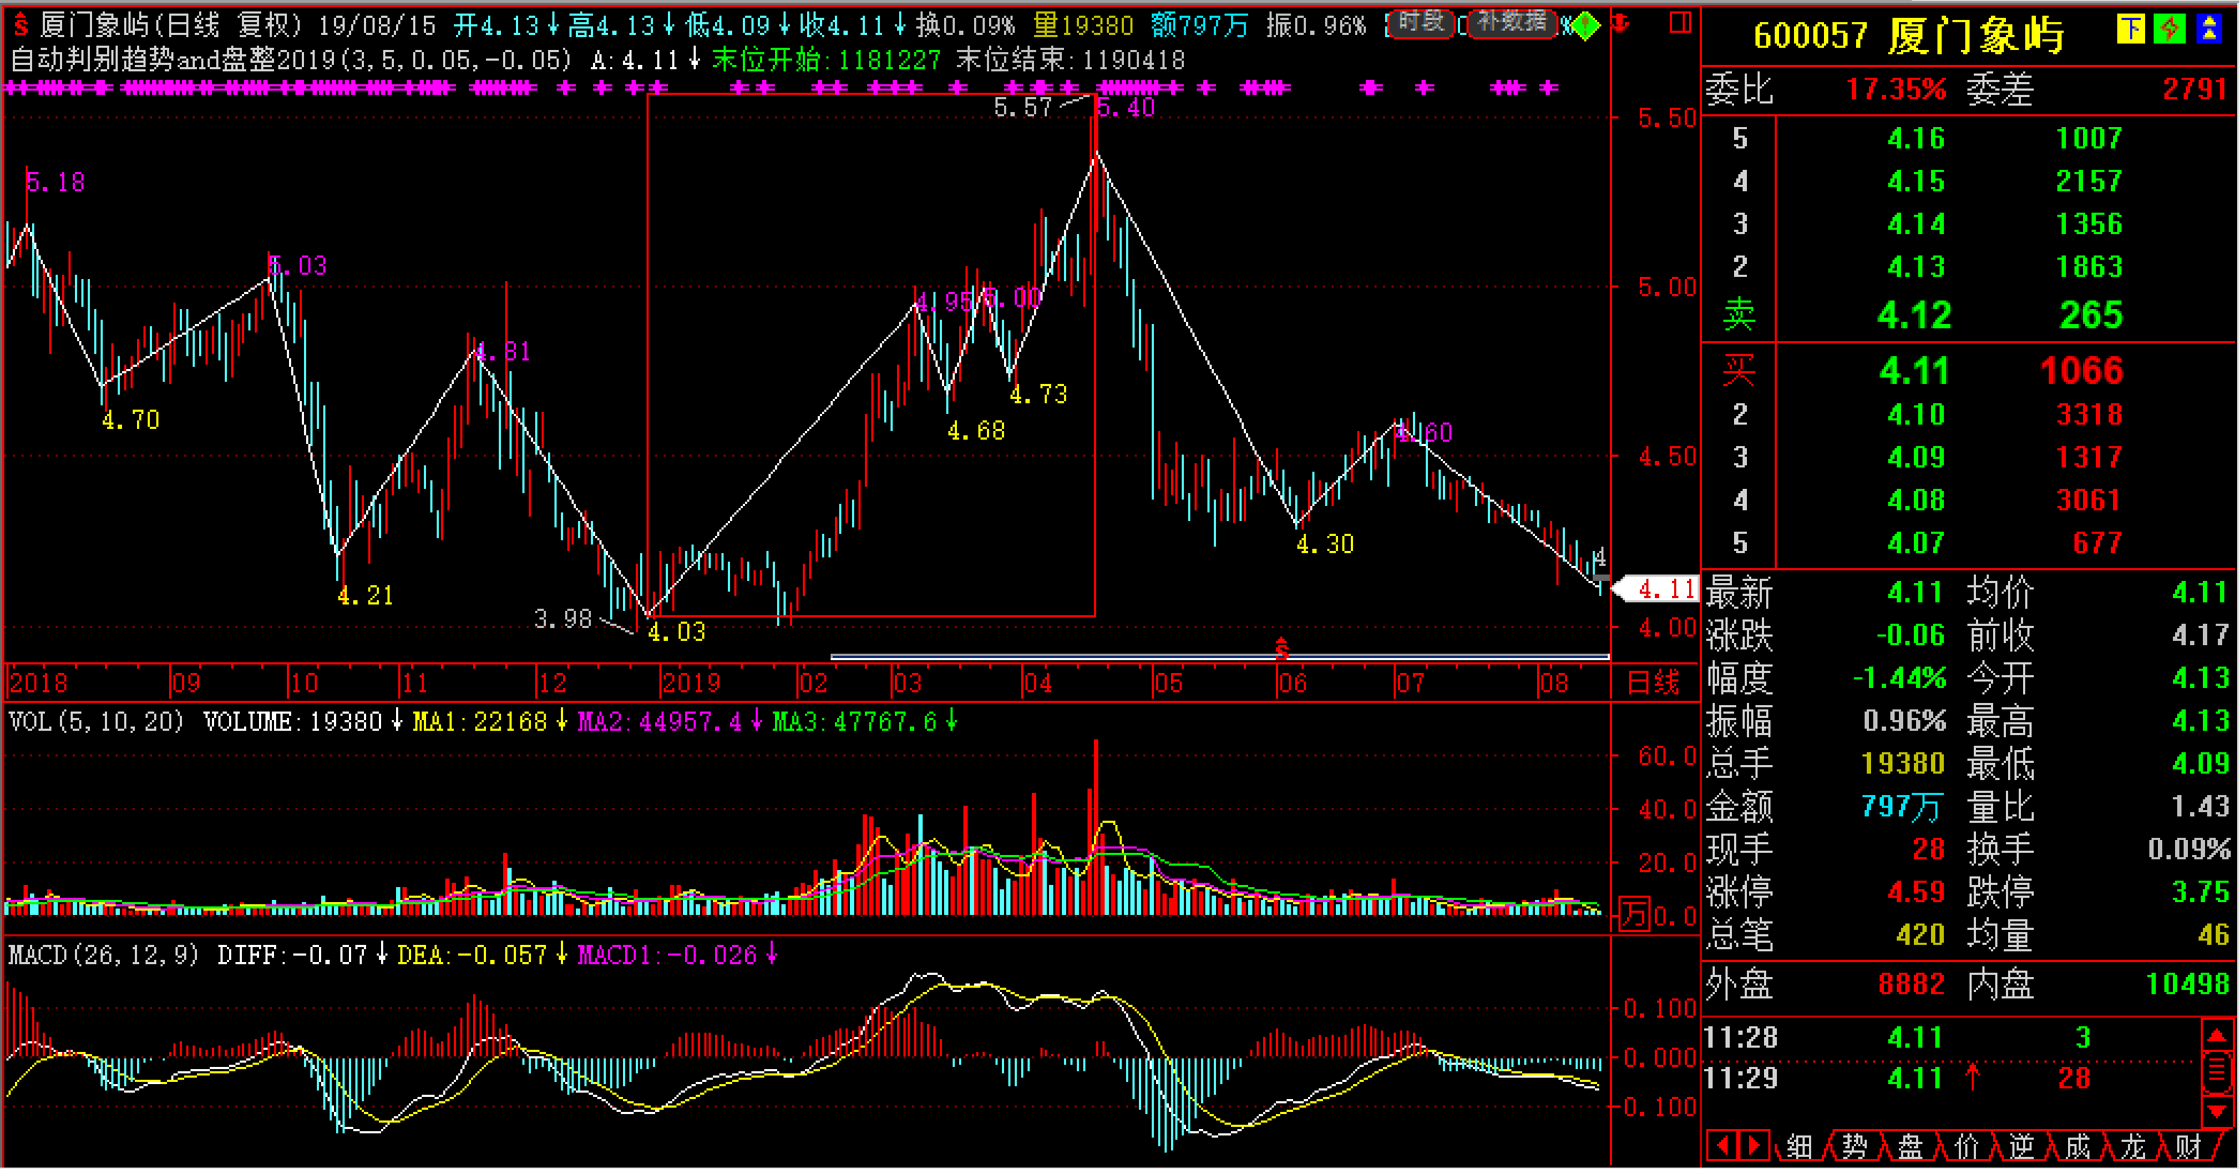Switch to the 龙 tab

(x=2133, y=1146)
